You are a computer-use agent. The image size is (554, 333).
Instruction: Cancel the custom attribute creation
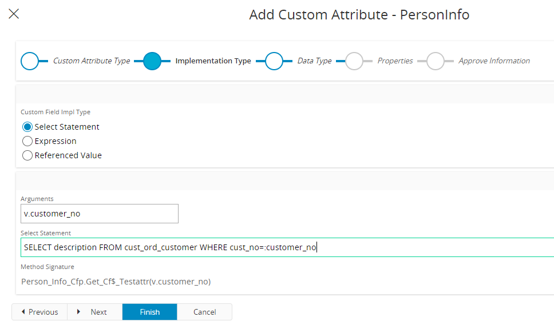pos(204,312)
